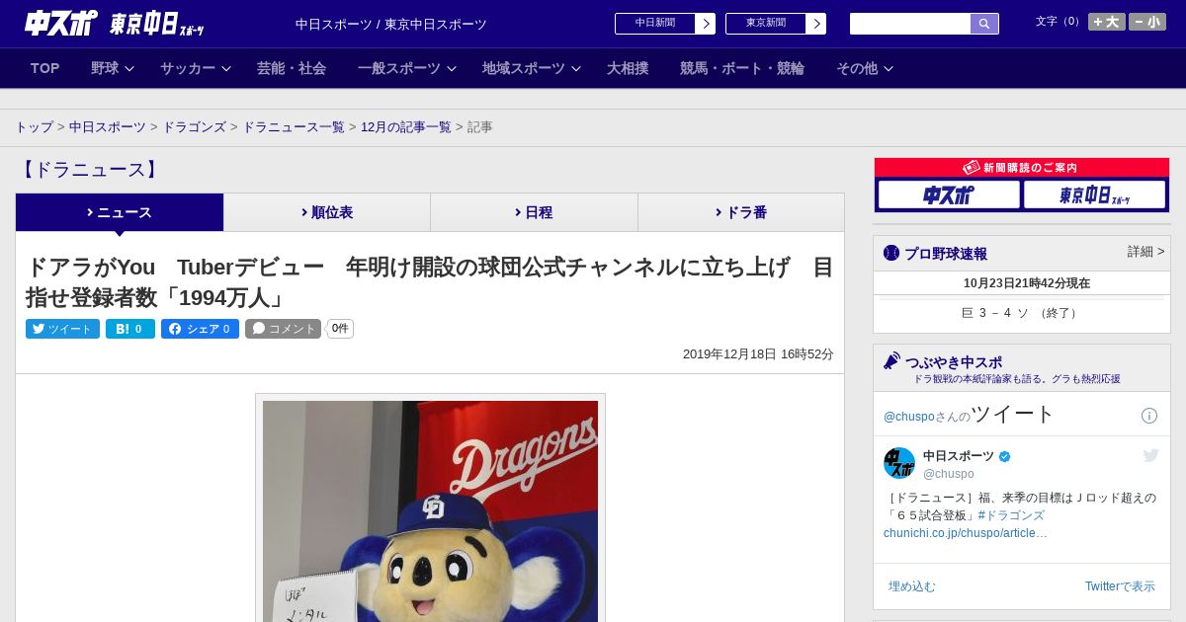Click the 巨 3-4 ソ score row
The height and width of the screenshot is (622, 1186).
1021,313
